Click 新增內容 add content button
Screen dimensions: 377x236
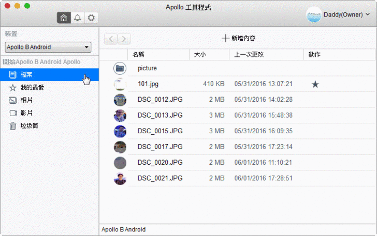[239, 38]
